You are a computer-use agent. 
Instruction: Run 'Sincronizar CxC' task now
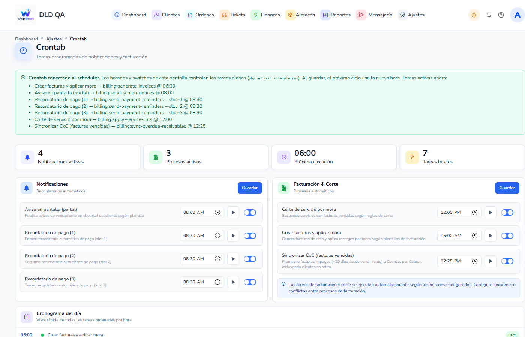pos(490,261)
